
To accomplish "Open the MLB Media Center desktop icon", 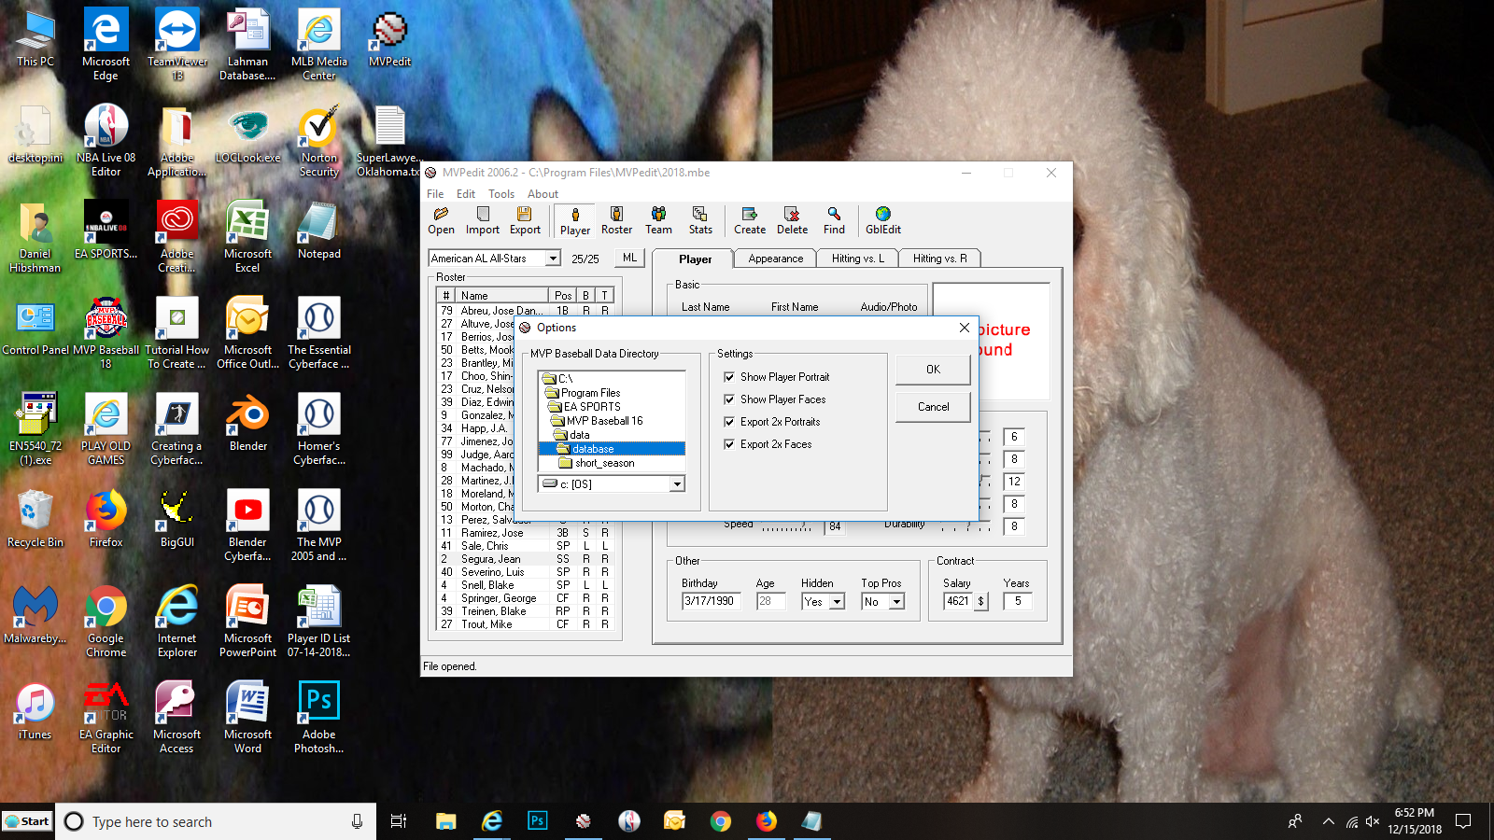I will point(319,45).
